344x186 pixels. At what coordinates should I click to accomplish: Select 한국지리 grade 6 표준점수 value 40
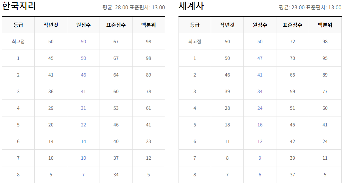(x=116, y=141)
